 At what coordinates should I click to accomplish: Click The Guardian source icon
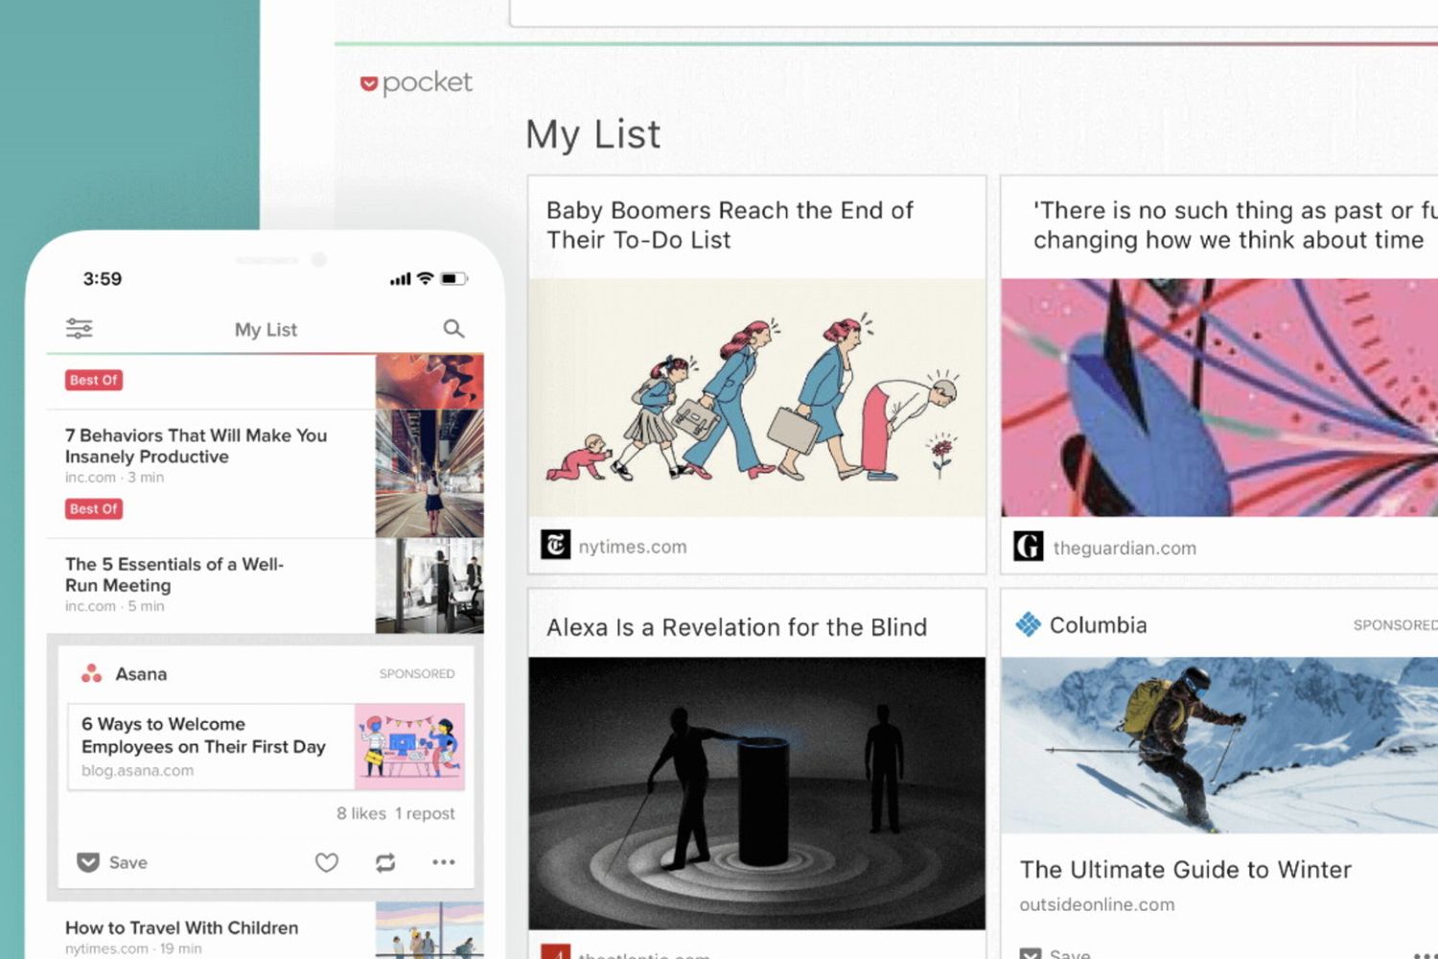[1028, 547]
